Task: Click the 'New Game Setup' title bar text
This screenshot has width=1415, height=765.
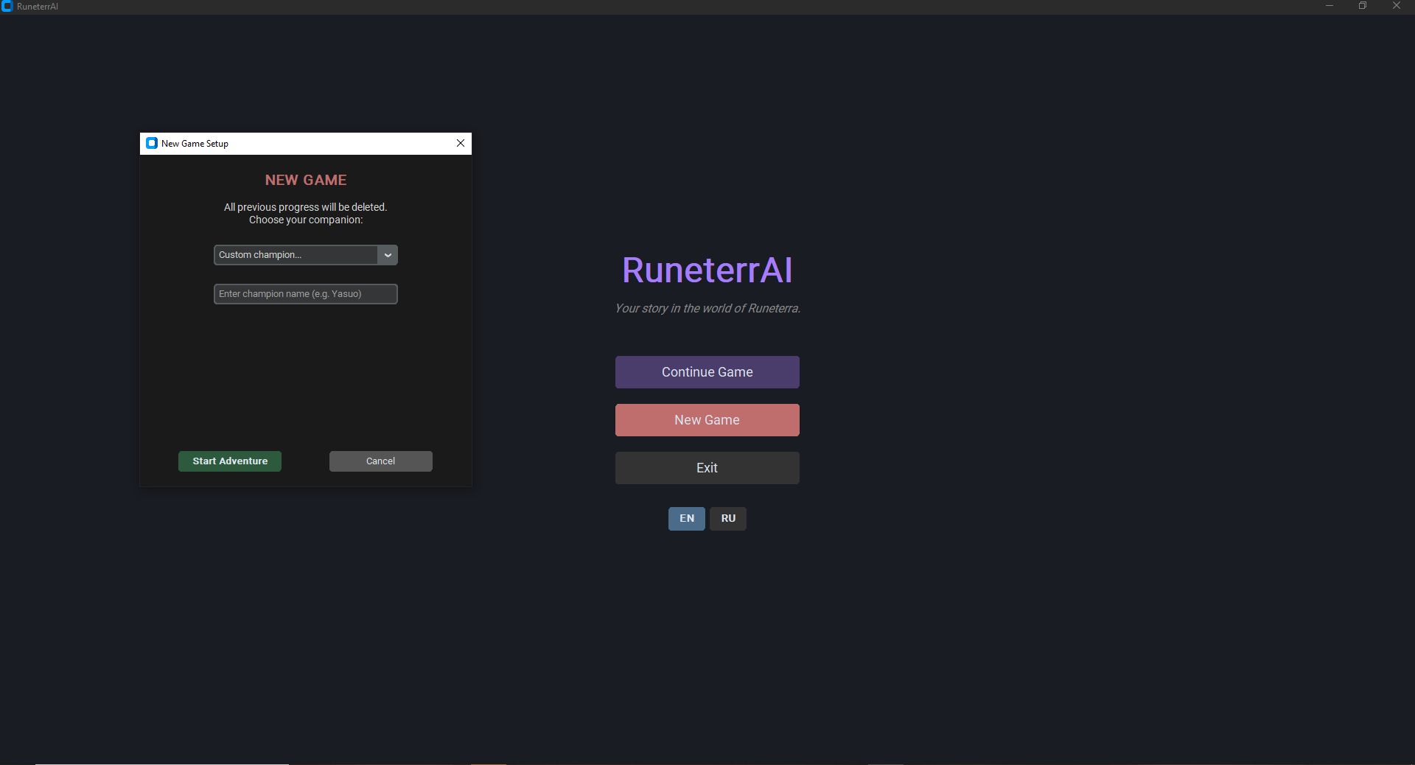Action: click(195, 144)
